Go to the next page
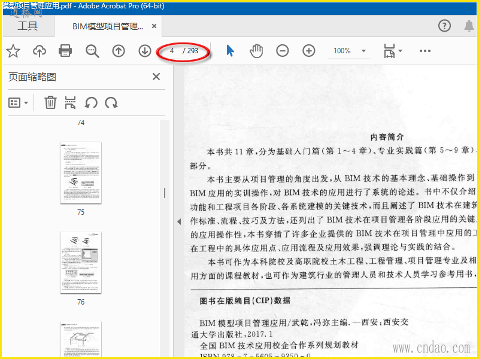Viewport: 479px width, 359px height. [x=145, y=51]
